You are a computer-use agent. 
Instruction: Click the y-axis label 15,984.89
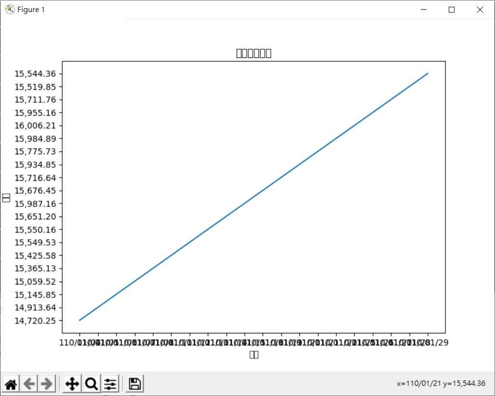click(35, 139)
